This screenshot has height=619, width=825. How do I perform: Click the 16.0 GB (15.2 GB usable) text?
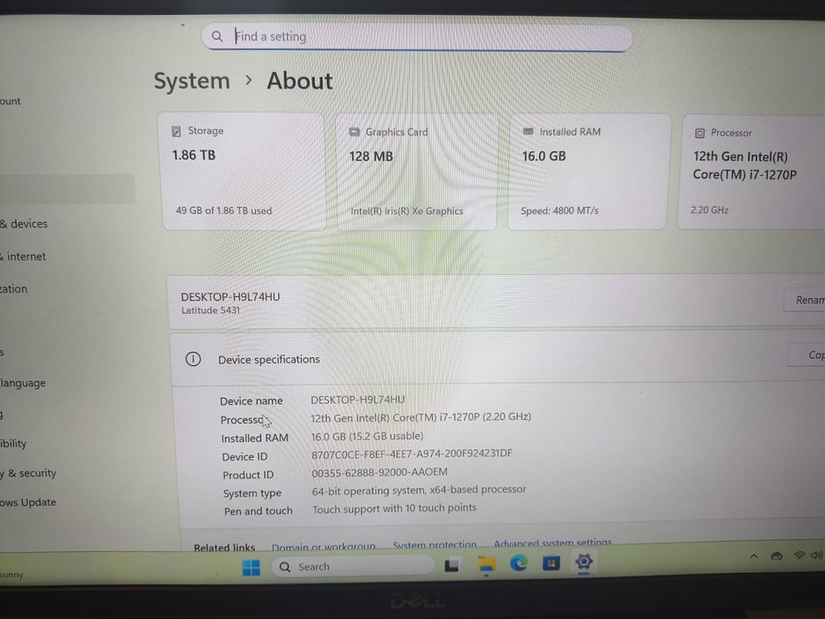[367, 436]
